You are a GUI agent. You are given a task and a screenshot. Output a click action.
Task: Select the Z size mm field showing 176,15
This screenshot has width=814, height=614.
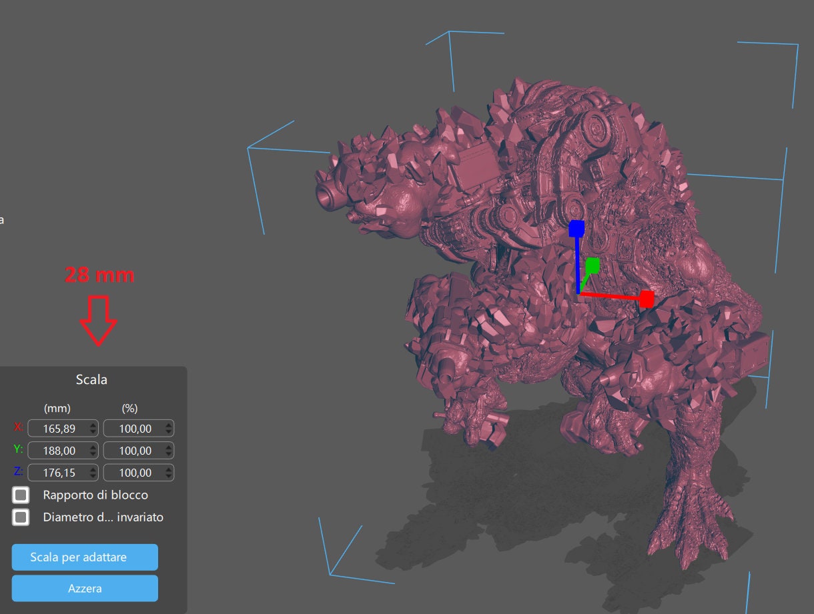coord(57,473)
